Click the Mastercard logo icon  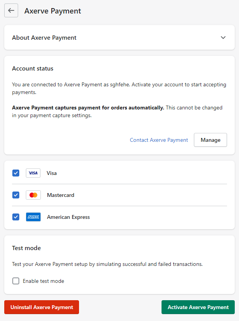pos(33,195)
